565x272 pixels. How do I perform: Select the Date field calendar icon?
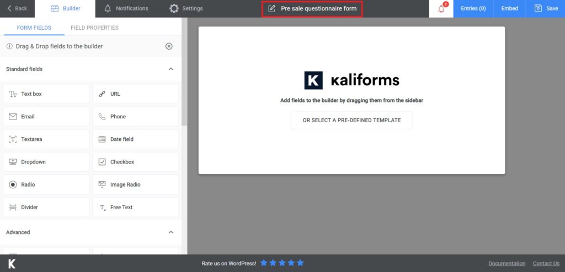click(x=102, y=139)
